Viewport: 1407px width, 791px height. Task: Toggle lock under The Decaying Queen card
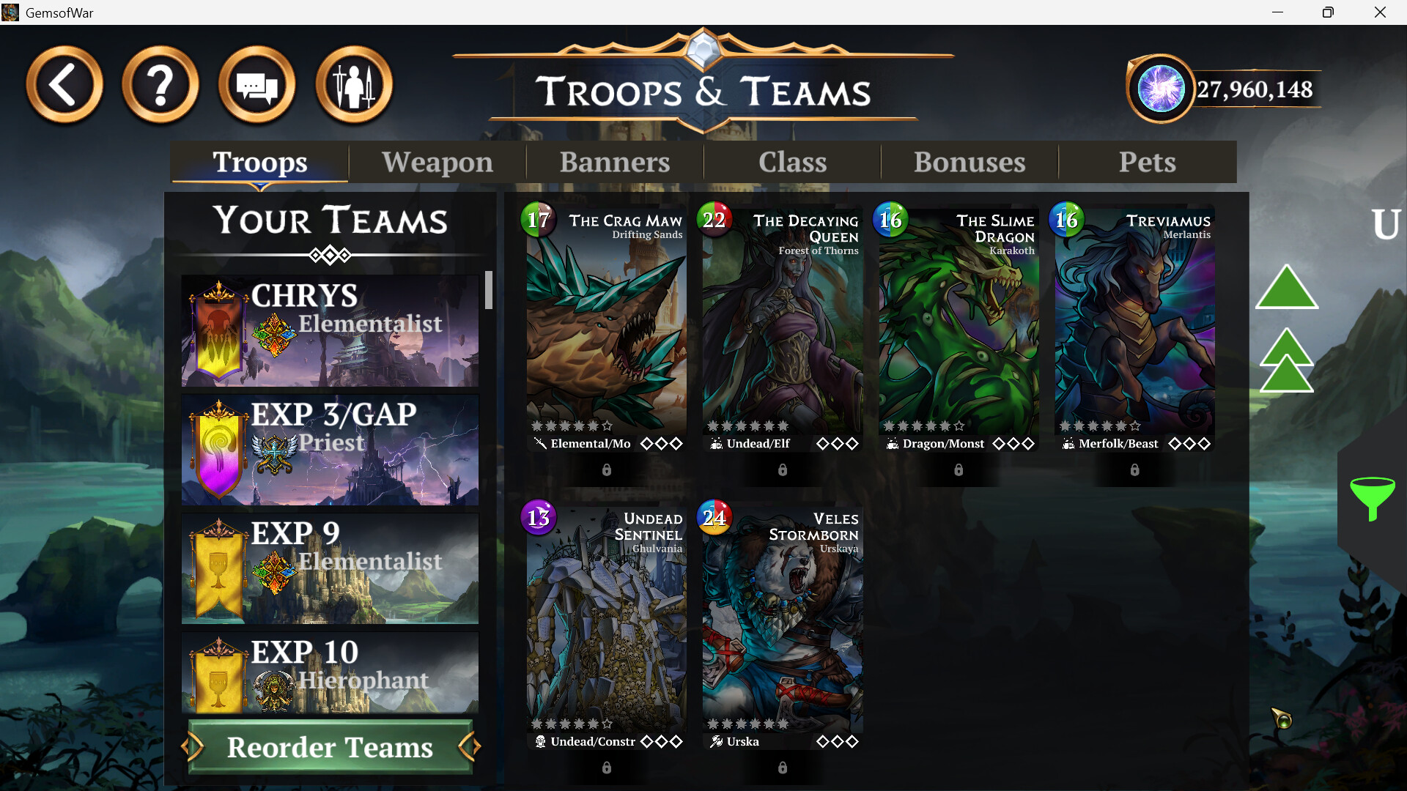click(x=783, y=470)
